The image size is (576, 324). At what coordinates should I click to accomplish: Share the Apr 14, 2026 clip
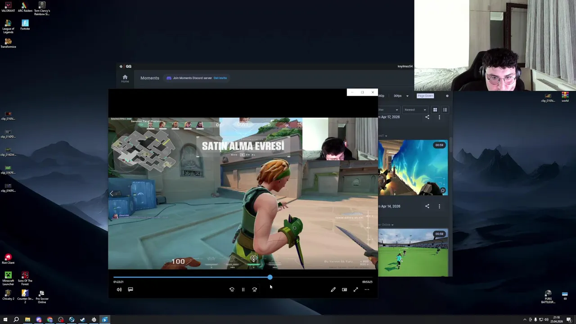point(427,206)
